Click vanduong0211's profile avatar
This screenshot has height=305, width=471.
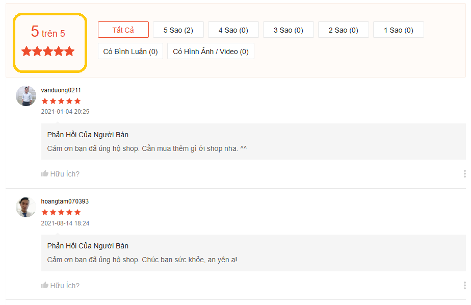point(26,96)
